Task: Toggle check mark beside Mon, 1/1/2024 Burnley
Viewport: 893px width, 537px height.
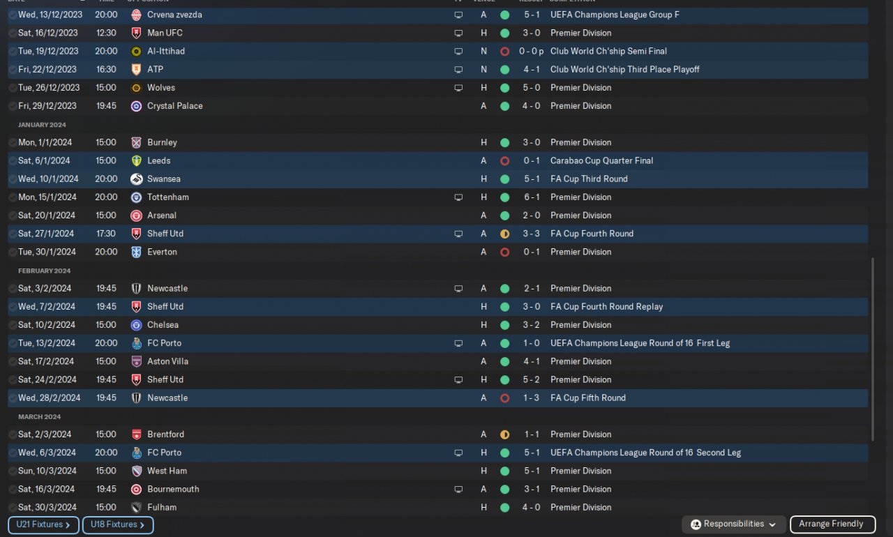Action: coord(13,142)
